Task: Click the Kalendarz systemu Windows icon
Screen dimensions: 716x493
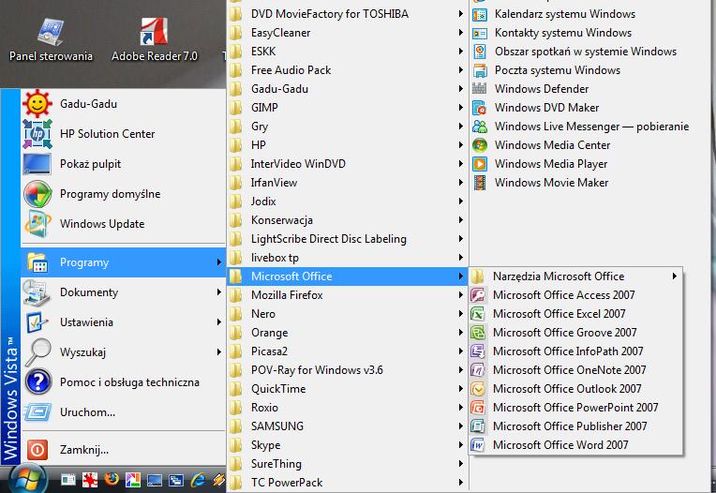Action: point(480,14)
